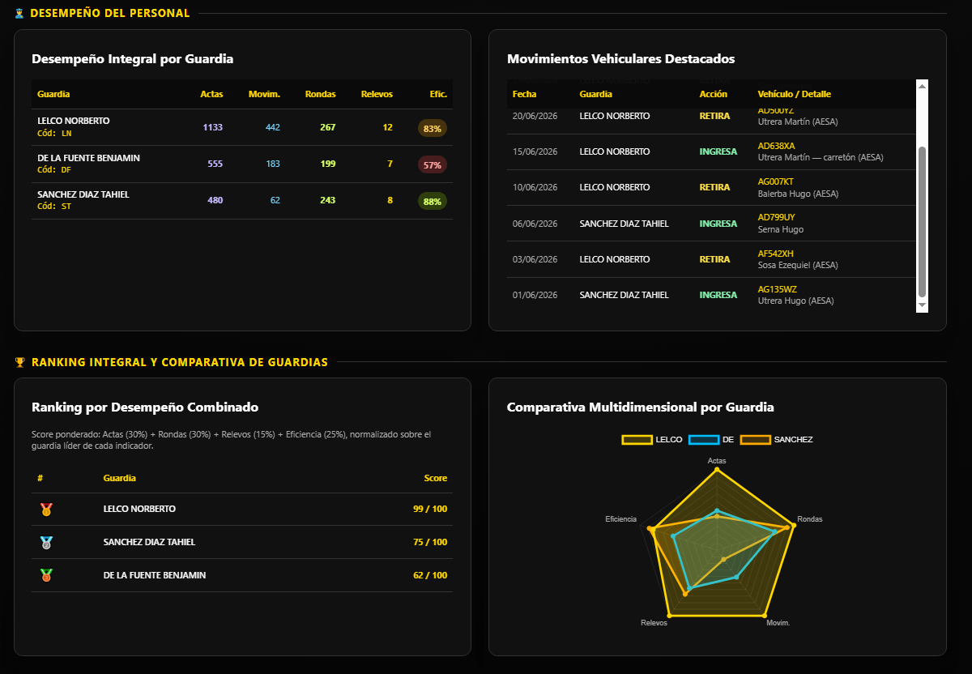This screenshot has width=972, height=674.
Task: Toggle the DE legend series in radar chart
Action: tap(711, 439)
